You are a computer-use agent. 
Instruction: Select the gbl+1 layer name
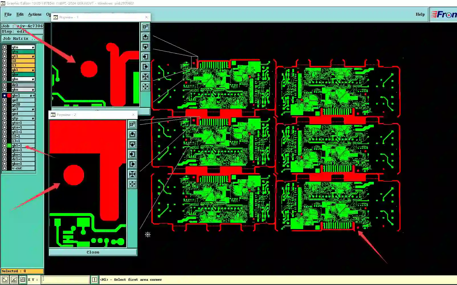pyautogui.click(x=23, y=145)
